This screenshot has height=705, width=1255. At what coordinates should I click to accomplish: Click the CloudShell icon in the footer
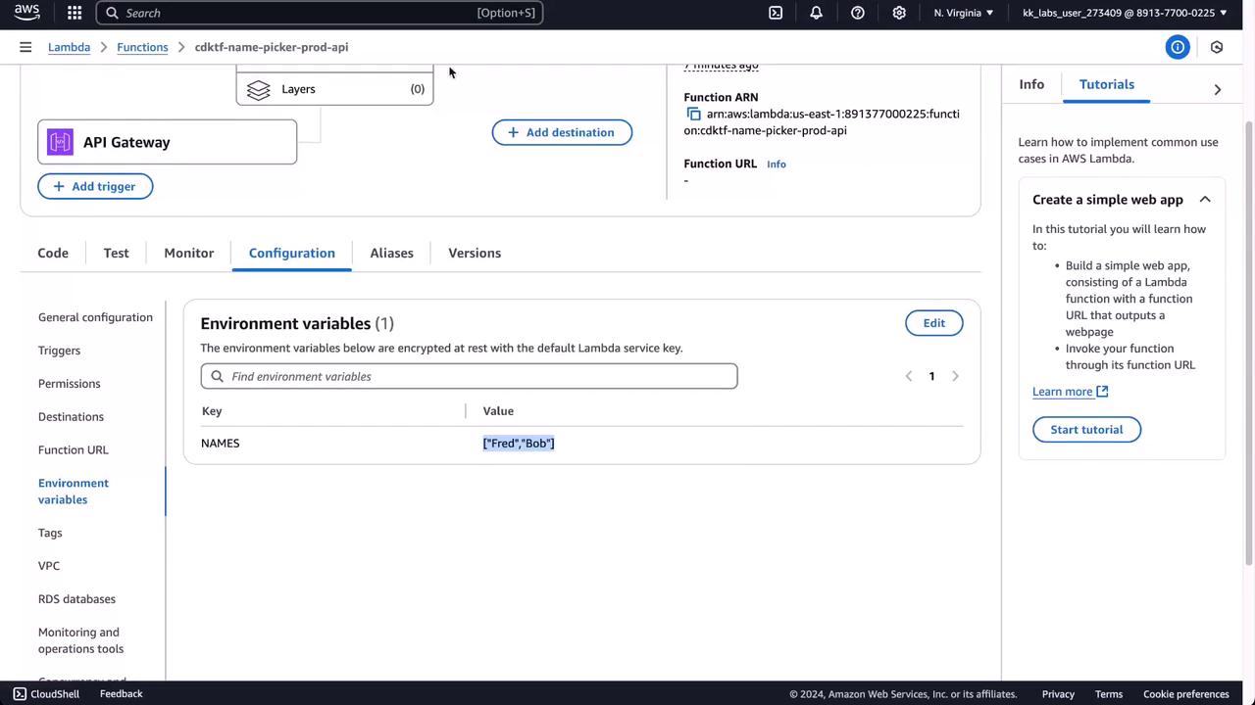[x=20, y=693]
